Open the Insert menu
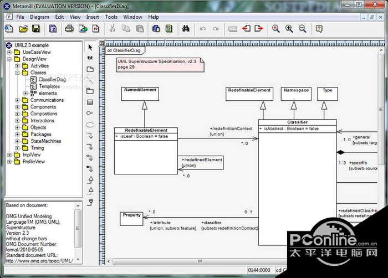The image size is (388, 278). click(93, 17)
